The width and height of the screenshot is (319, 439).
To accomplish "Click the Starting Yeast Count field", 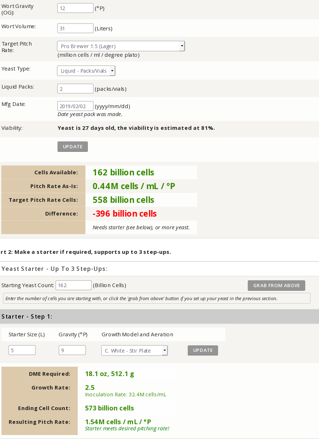I will [73, 285].
